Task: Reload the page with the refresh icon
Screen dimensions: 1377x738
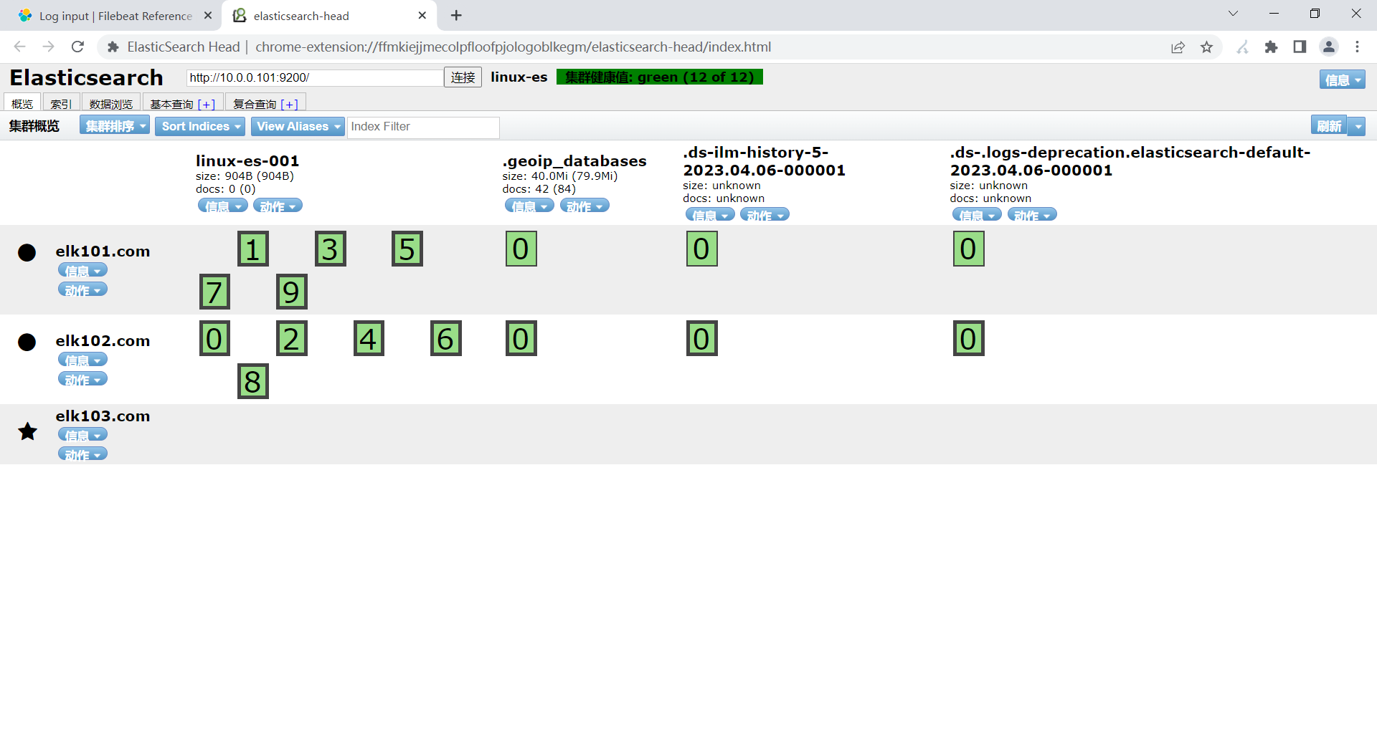Action: pyautogui.click(x=77, y=47)
